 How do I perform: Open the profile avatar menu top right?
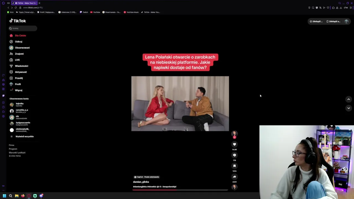coord(347,21)
